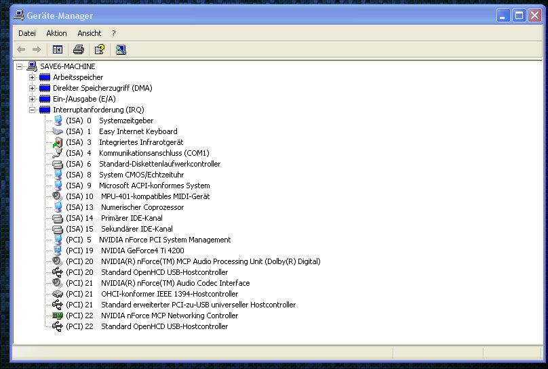
Task: Click the System CMOS/Echtzeituhr icon
Action: point(58,175)
